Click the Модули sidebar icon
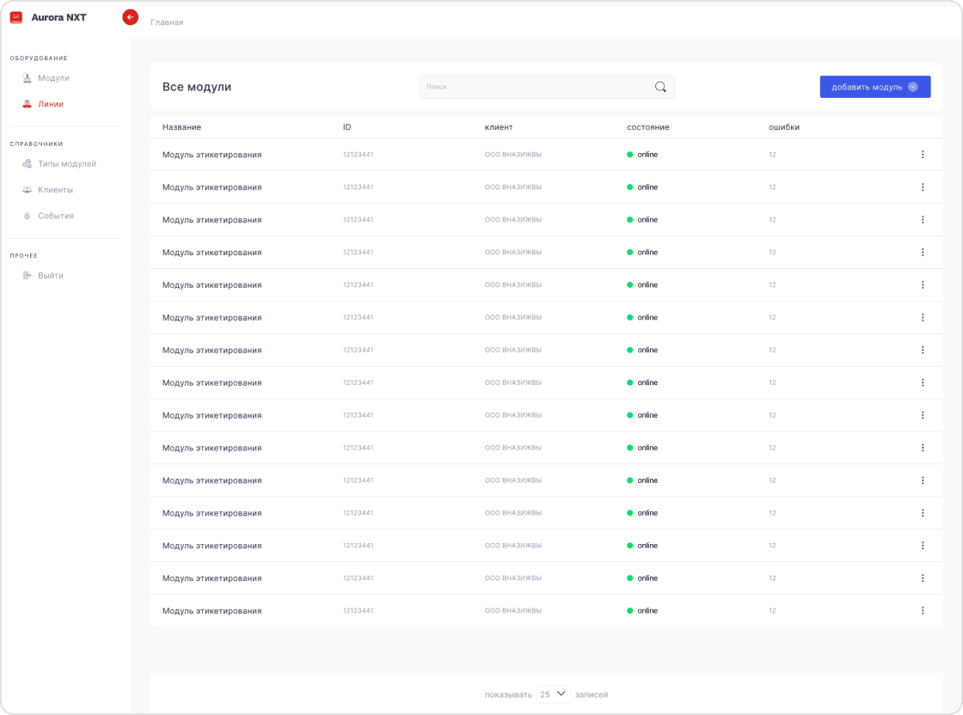The image size is (963, 715). coord(27,78)
